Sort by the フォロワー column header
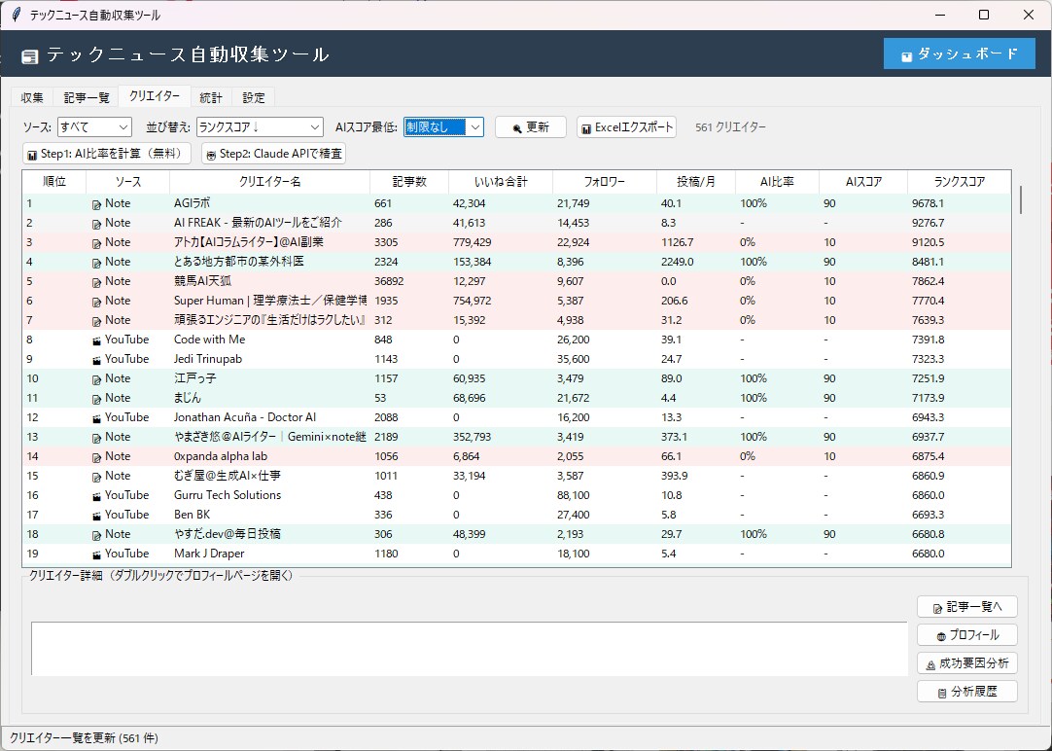 tap(605, 182)
